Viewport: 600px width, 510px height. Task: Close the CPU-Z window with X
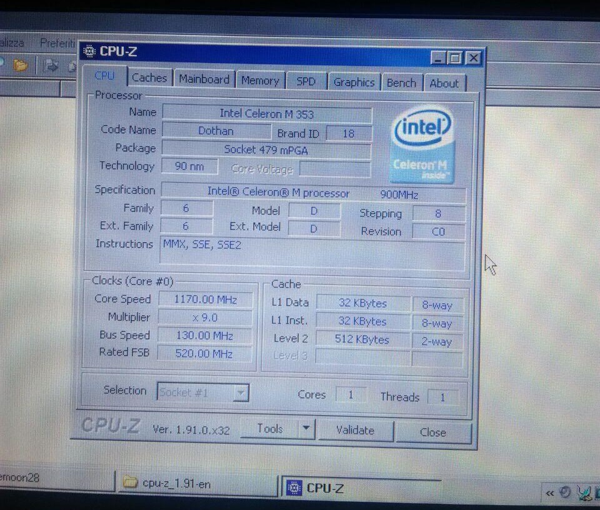pyautogui.click(x=473, y=58)
